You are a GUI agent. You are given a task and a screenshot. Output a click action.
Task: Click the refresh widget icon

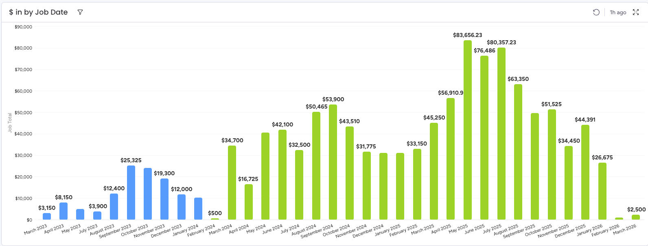[x=596, y=12]
